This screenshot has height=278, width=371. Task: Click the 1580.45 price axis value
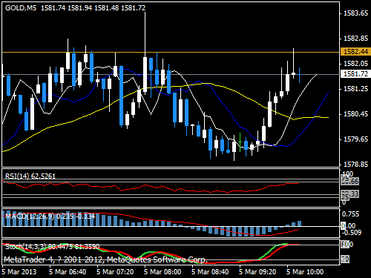click(x=356, y=114)
